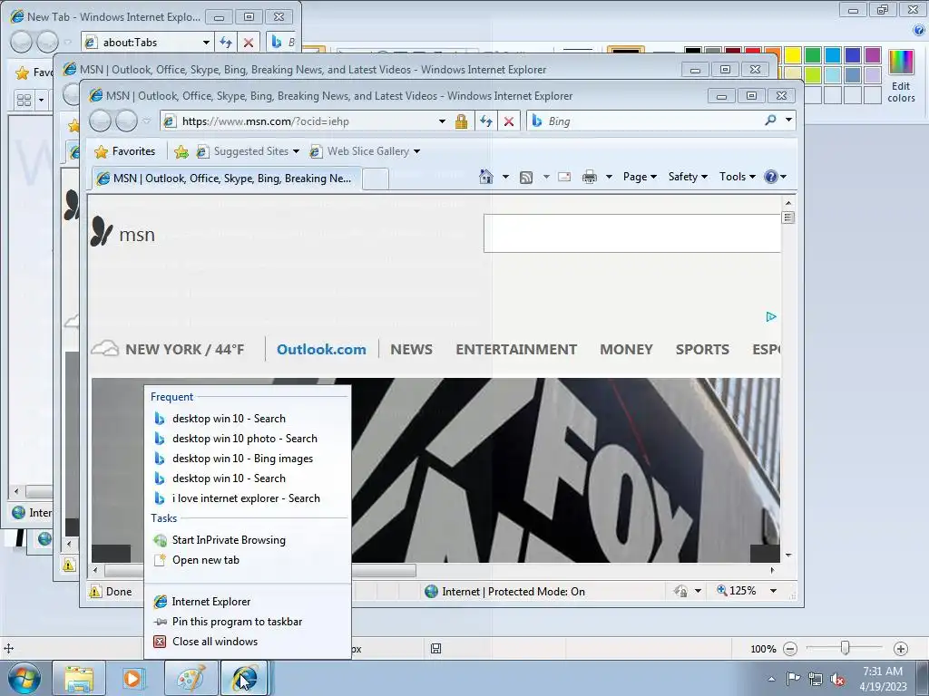Viewport: 929px width, 696px height.
Task: Expand the search provider dropdown arrow
Action: [x=788, y=121]
